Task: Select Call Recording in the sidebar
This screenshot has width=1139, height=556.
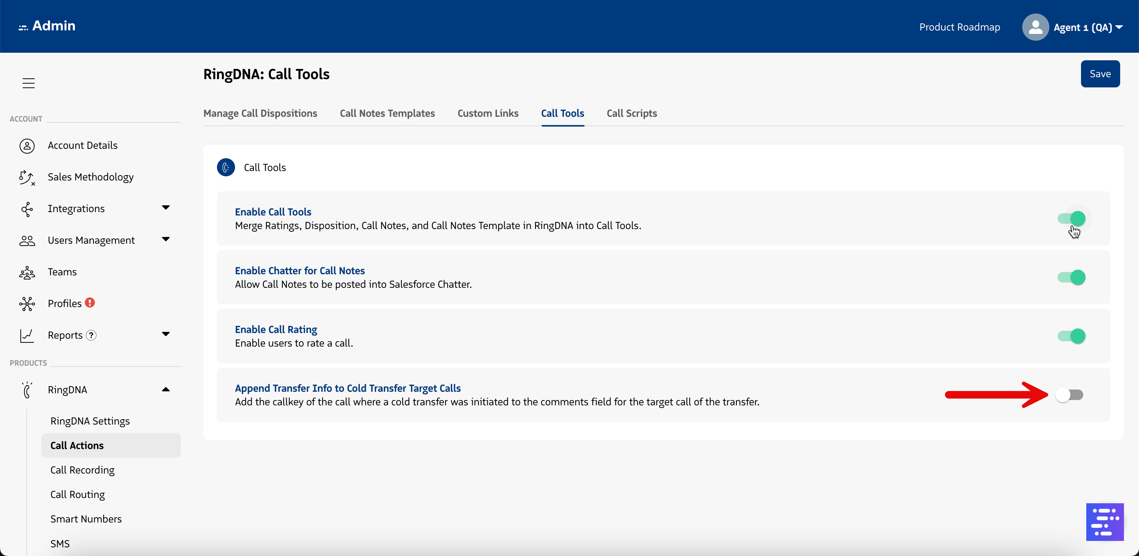Action: pos(82,470)
